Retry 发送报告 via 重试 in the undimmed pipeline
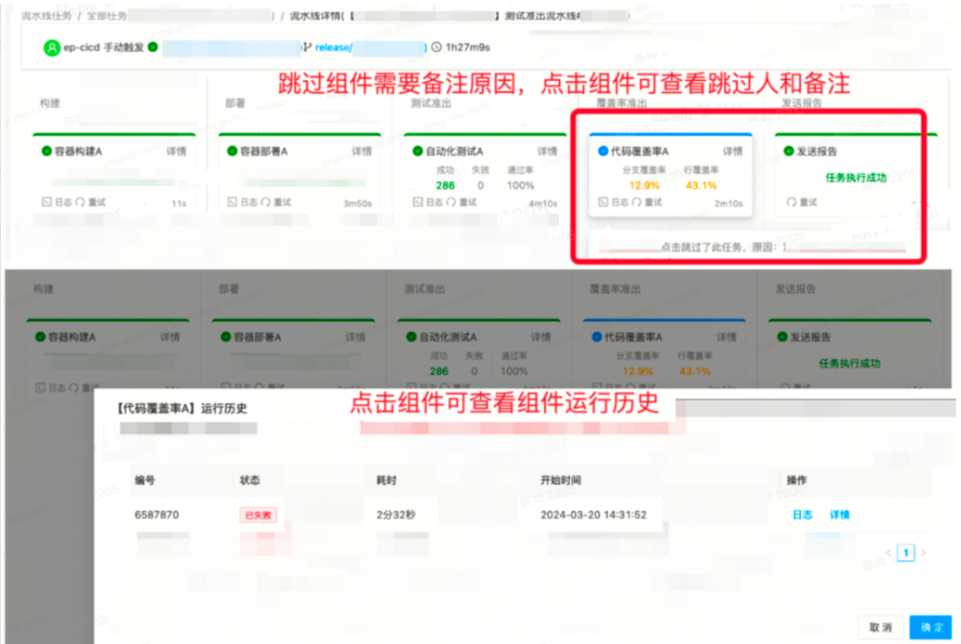This screenshot has height=644, width=961. (803, 202)
